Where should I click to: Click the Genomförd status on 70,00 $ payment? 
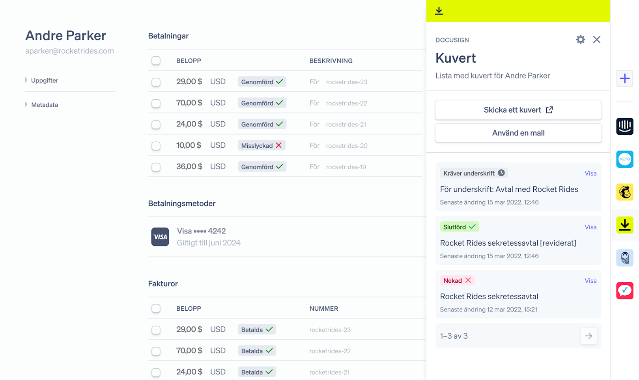262,103
